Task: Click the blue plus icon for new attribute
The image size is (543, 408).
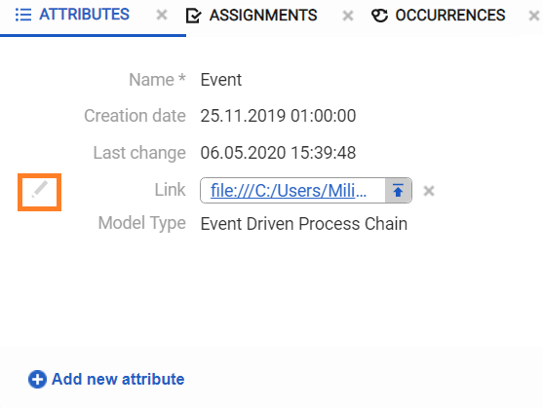Action: (x=37, y=380)
